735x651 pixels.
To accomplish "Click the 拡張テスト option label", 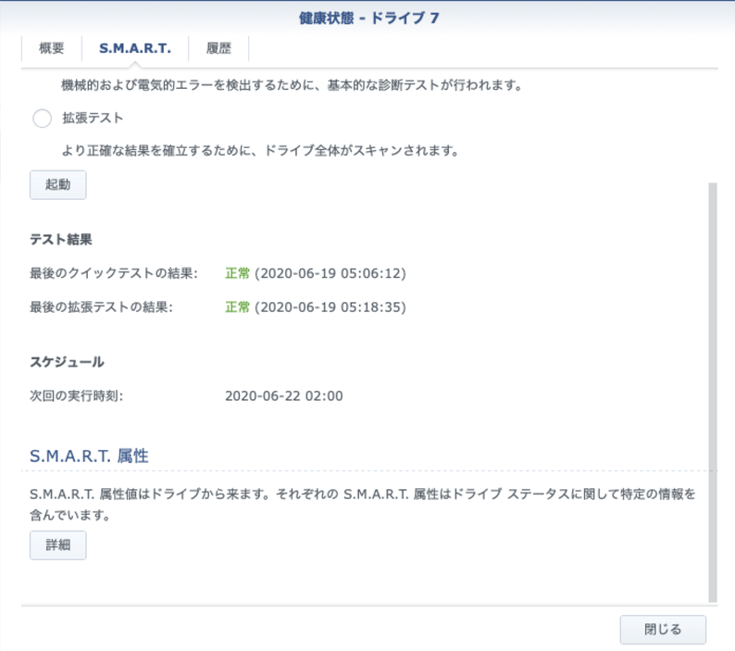I will (x=93, y=119).
